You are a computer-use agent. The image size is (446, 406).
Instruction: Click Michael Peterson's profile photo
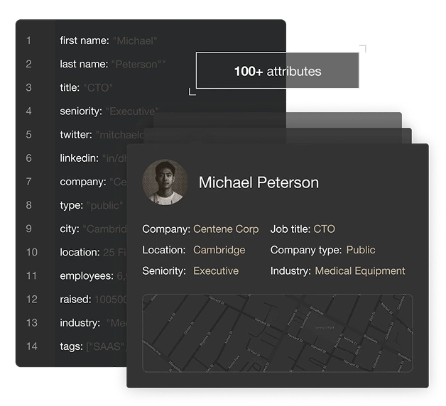coord(165,182)
